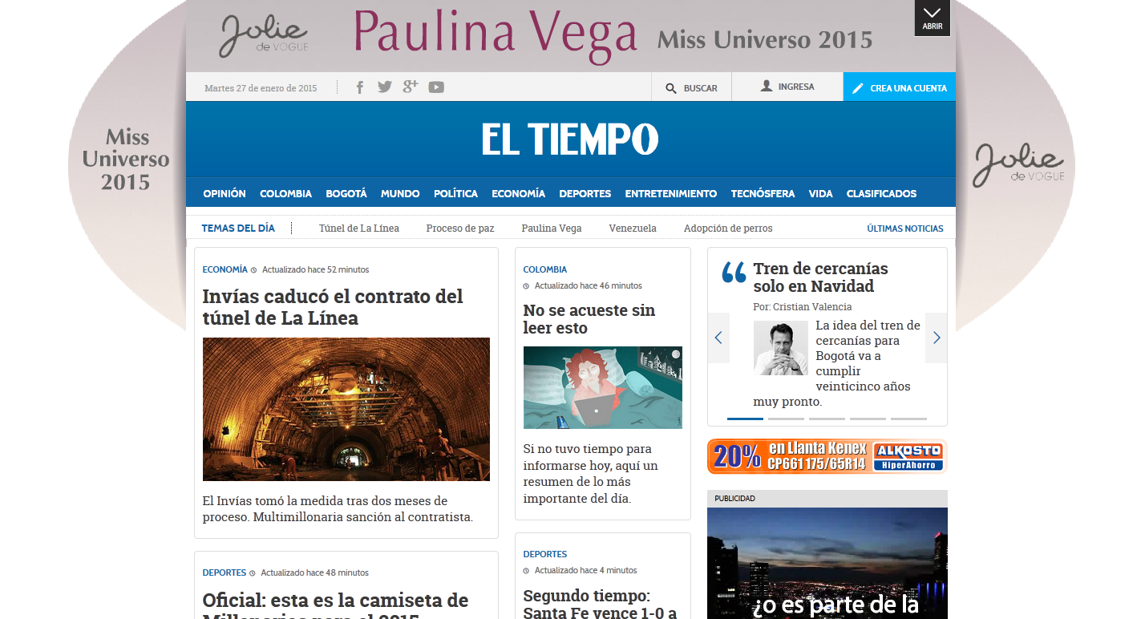Open El Tiempo's Facebook page icon

click(x=360, y=87)
